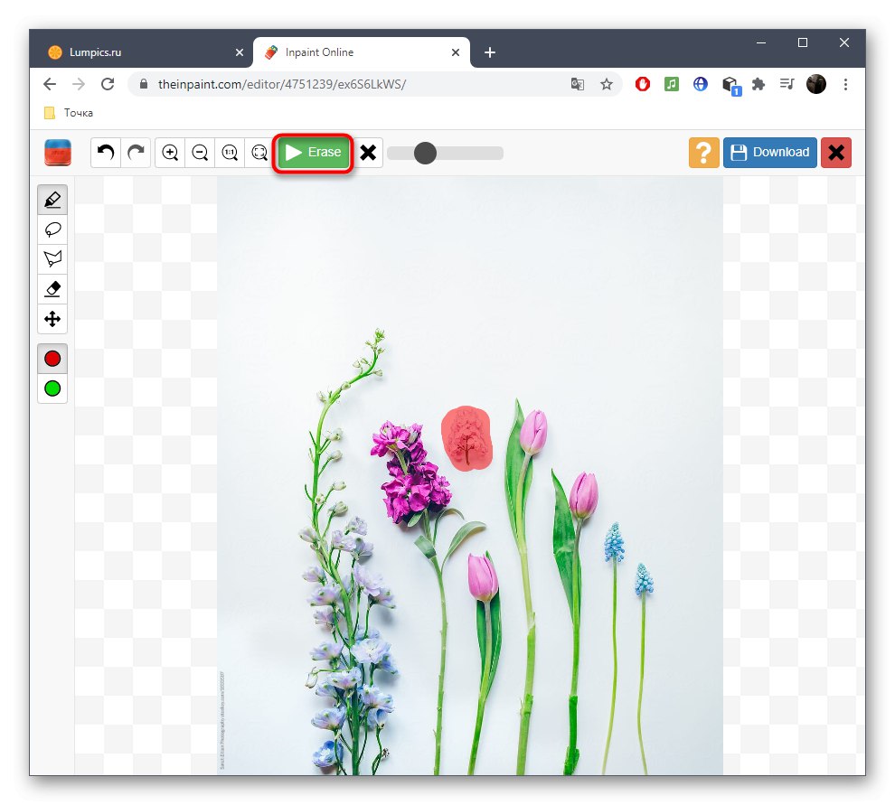This screenshot has height=805, width=895.
Task: Reset zoom to 1:1 view
Action: [x=229, y=153]
